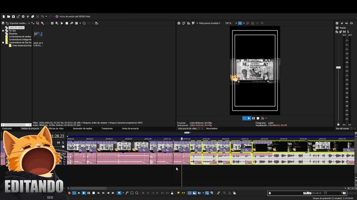Open media properties gear in Project Media
This screenshot has width=357, height=200.
(x=52, y=23)
